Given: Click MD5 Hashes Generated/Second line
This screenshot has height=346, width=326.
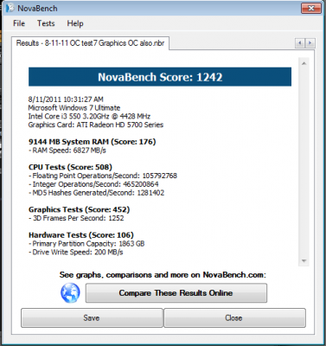Looking at the screenshot, I should (96, 193).
